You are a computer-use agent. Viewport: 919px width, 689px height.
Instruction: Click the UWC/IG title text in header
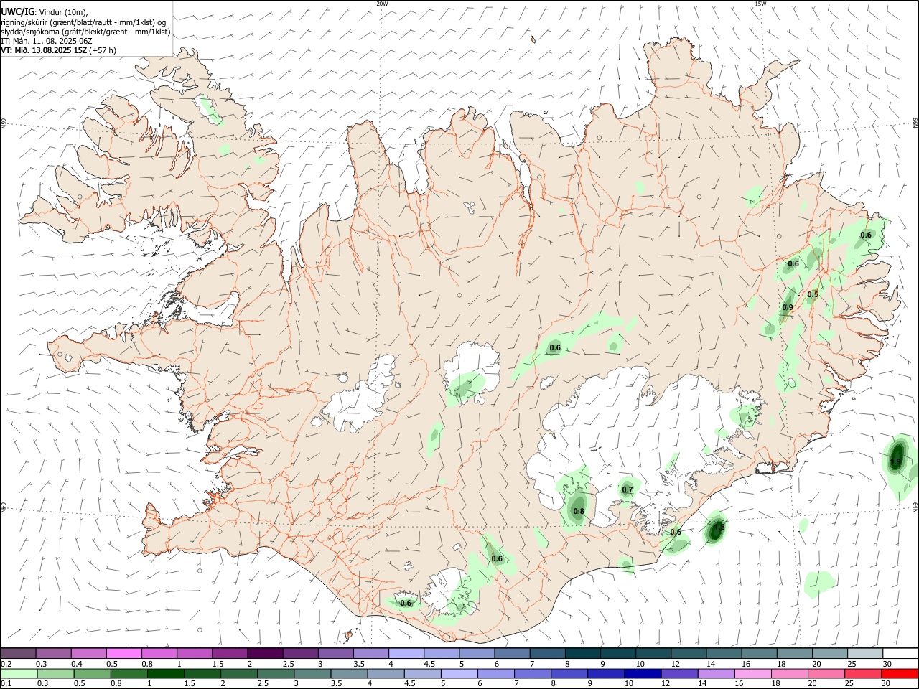pyautogui.click(x=17, y=12)
